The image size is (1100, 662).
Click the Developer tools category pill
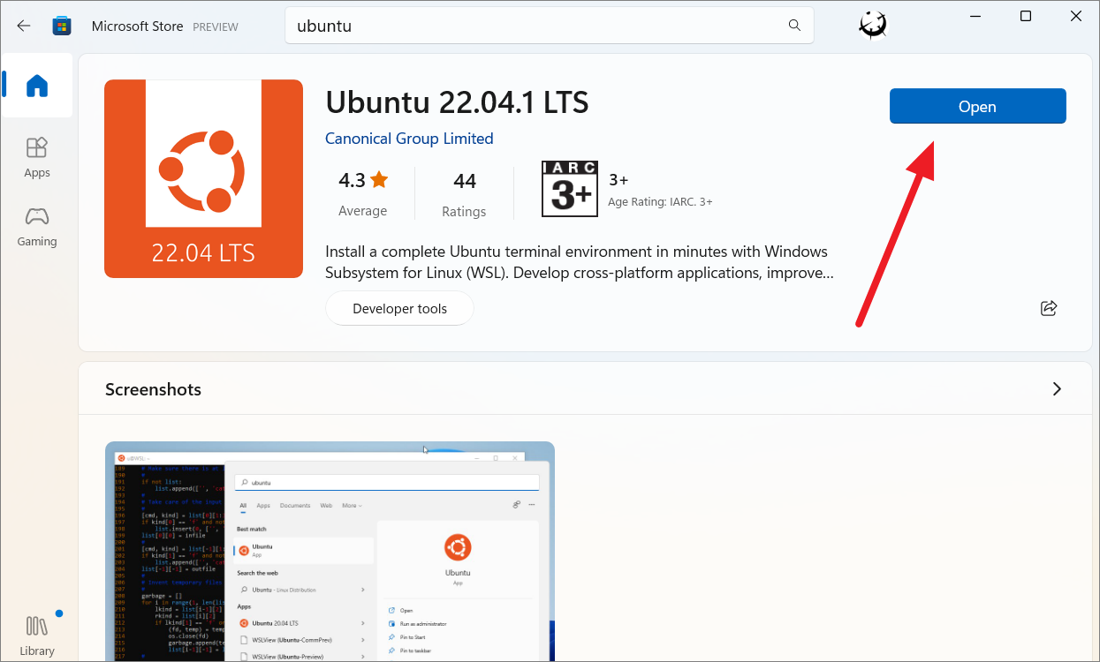399,308
